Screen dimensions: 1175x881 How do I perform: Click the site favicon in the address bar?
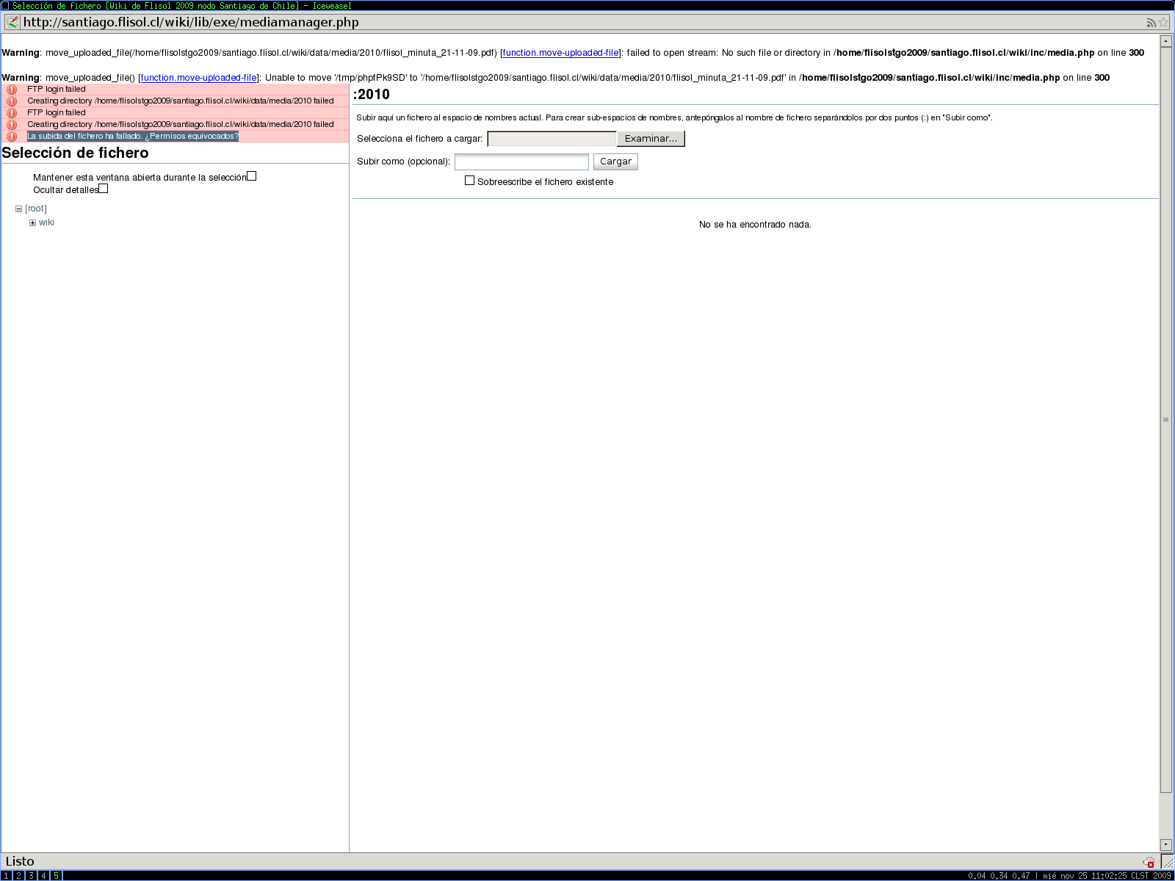12,22
